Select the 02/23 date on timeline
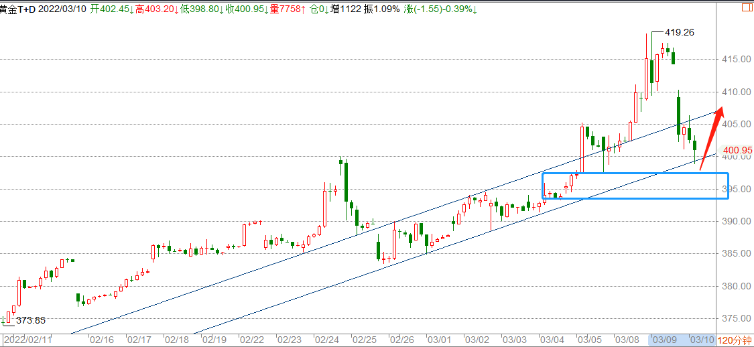Image resolution: width=754 pixels, height=347 pixels. pos(290,340)
